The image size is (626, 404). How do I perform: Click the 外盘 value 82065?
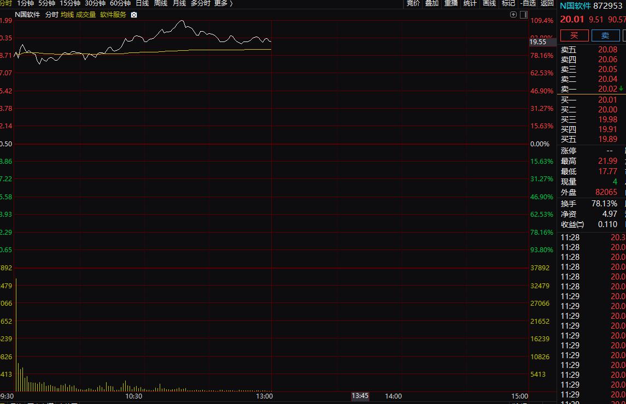pos(606,192)
